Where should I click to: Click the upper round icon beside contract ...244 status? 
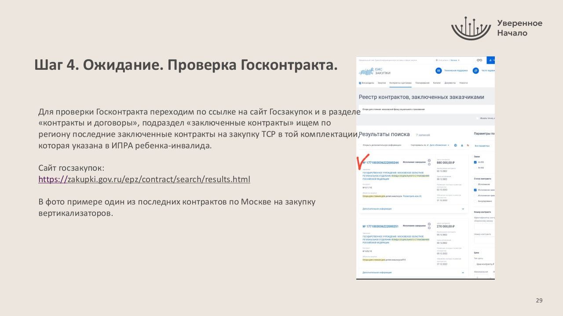coord(429,160)
